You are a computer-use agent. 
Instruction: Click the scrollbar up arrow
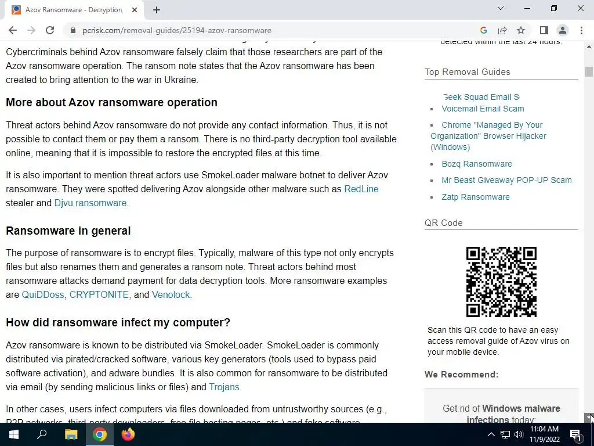(x=589, y=46)
